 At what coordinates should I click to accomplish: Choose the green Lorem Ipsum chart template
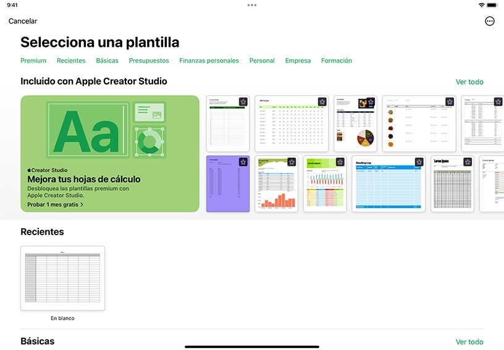(x=325, y=184)
